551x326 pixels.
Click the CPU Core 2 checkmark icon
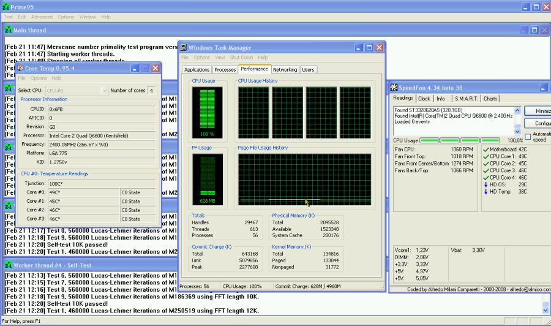click(x=486, y=164)
